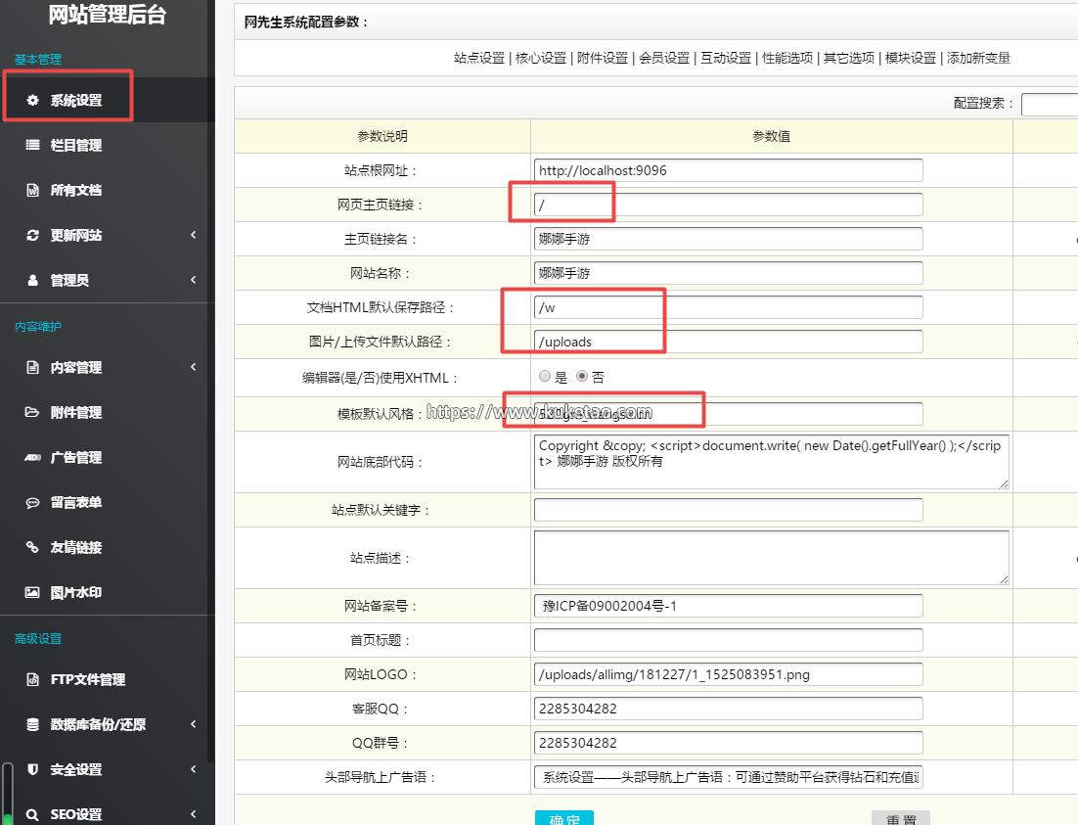Click the 网站管理后台 header title

(x=108, y=15)
